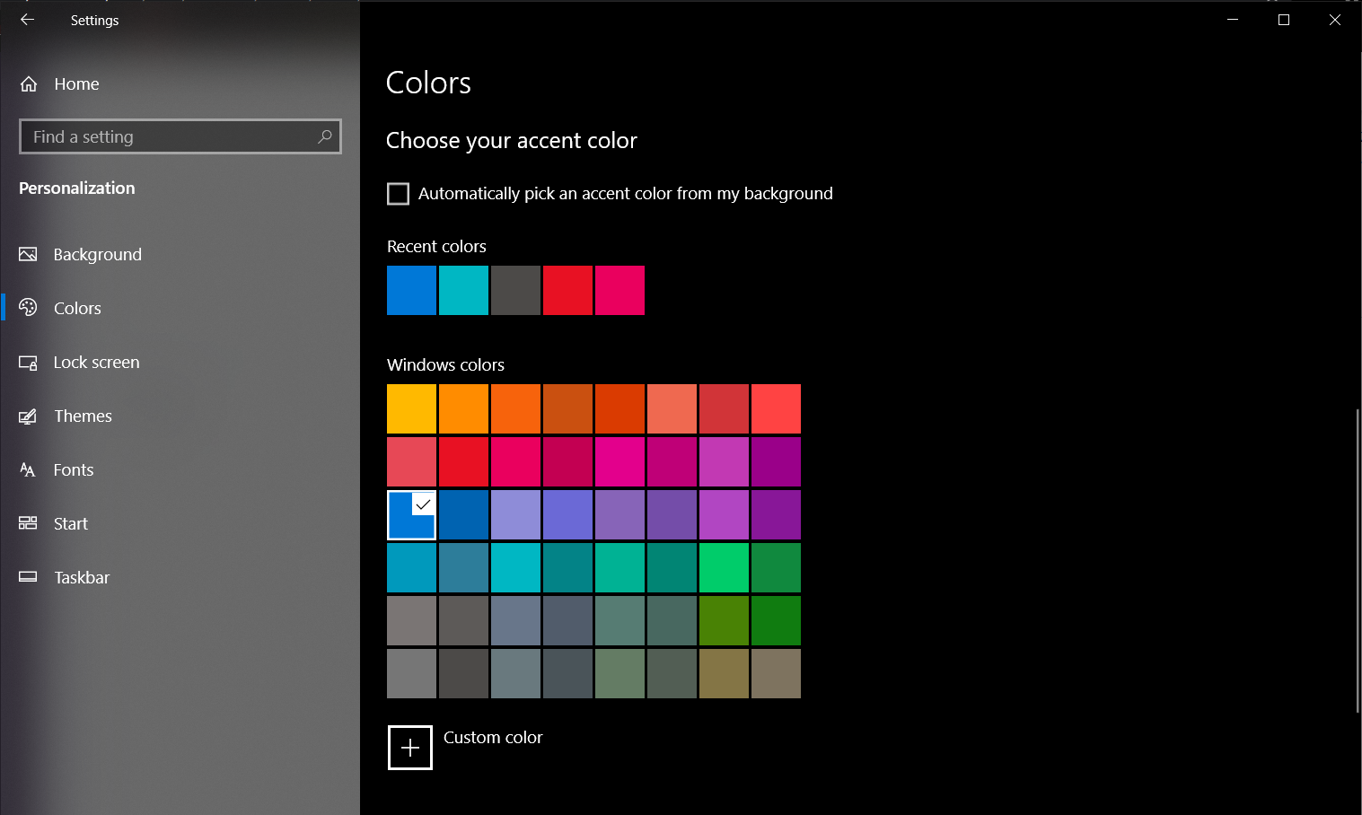Click the Lock screen icon
Image resolution: width=1362 pixels, height=815 pixels.
[x=28, y=363]
